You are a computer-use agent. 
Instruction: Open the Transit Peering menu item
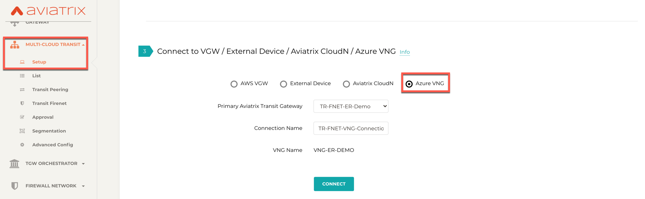tap(50, 90)
